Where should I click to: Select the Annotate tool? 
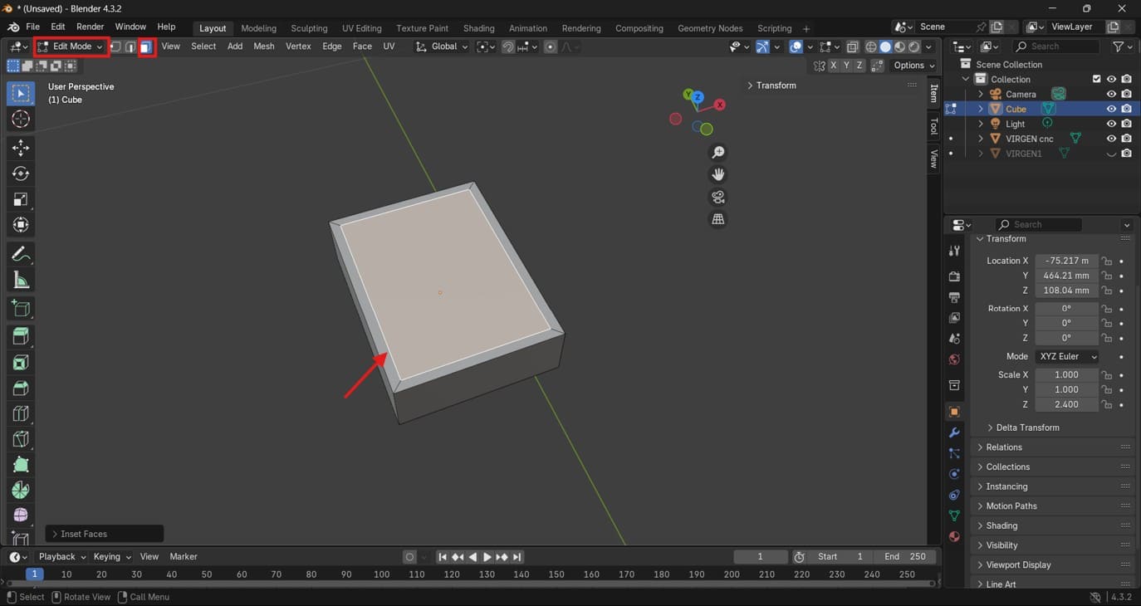click(21, 254)
